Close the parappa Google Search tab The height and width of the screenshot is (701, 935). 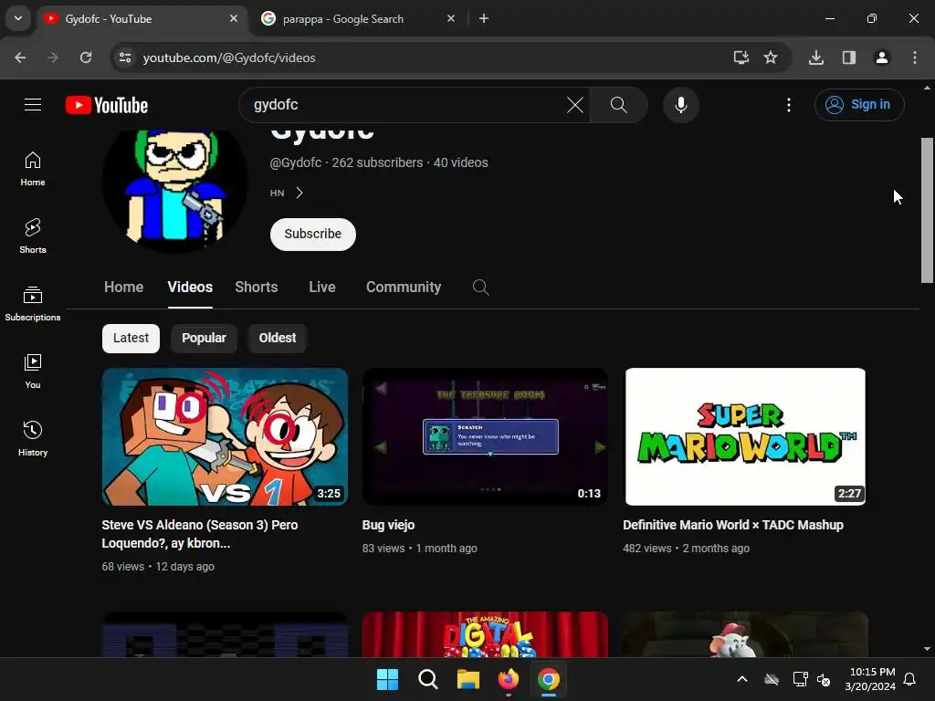coord(451,18)
